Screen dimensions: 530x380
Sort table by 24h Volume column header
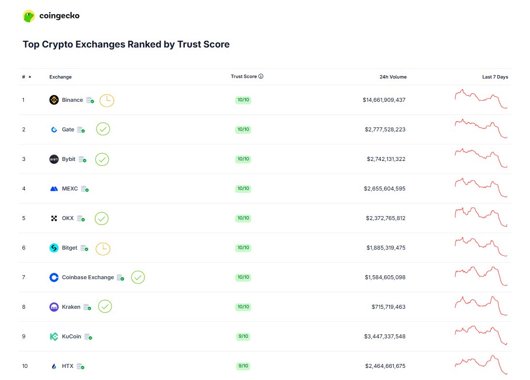(x=393, y=77)
